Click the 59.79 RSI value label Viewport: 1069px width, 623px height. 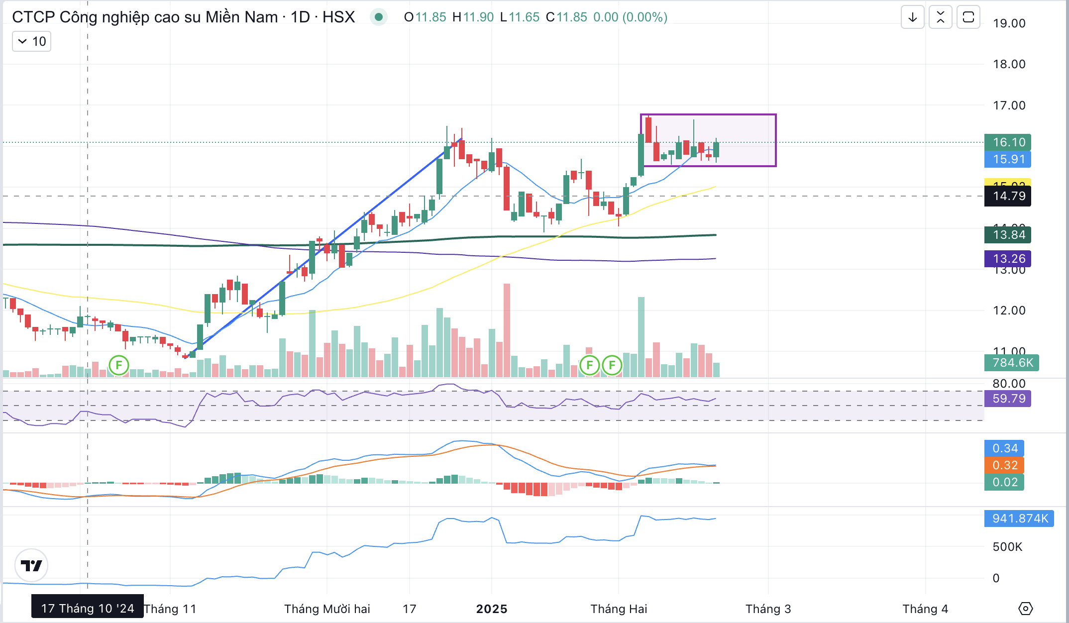click(x=1007, y=399)
